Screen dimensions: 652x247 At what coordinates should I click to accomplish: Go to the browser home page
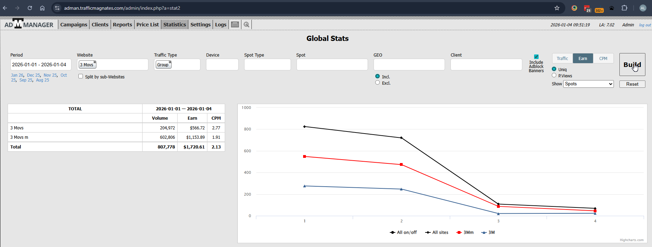[42, 8]
